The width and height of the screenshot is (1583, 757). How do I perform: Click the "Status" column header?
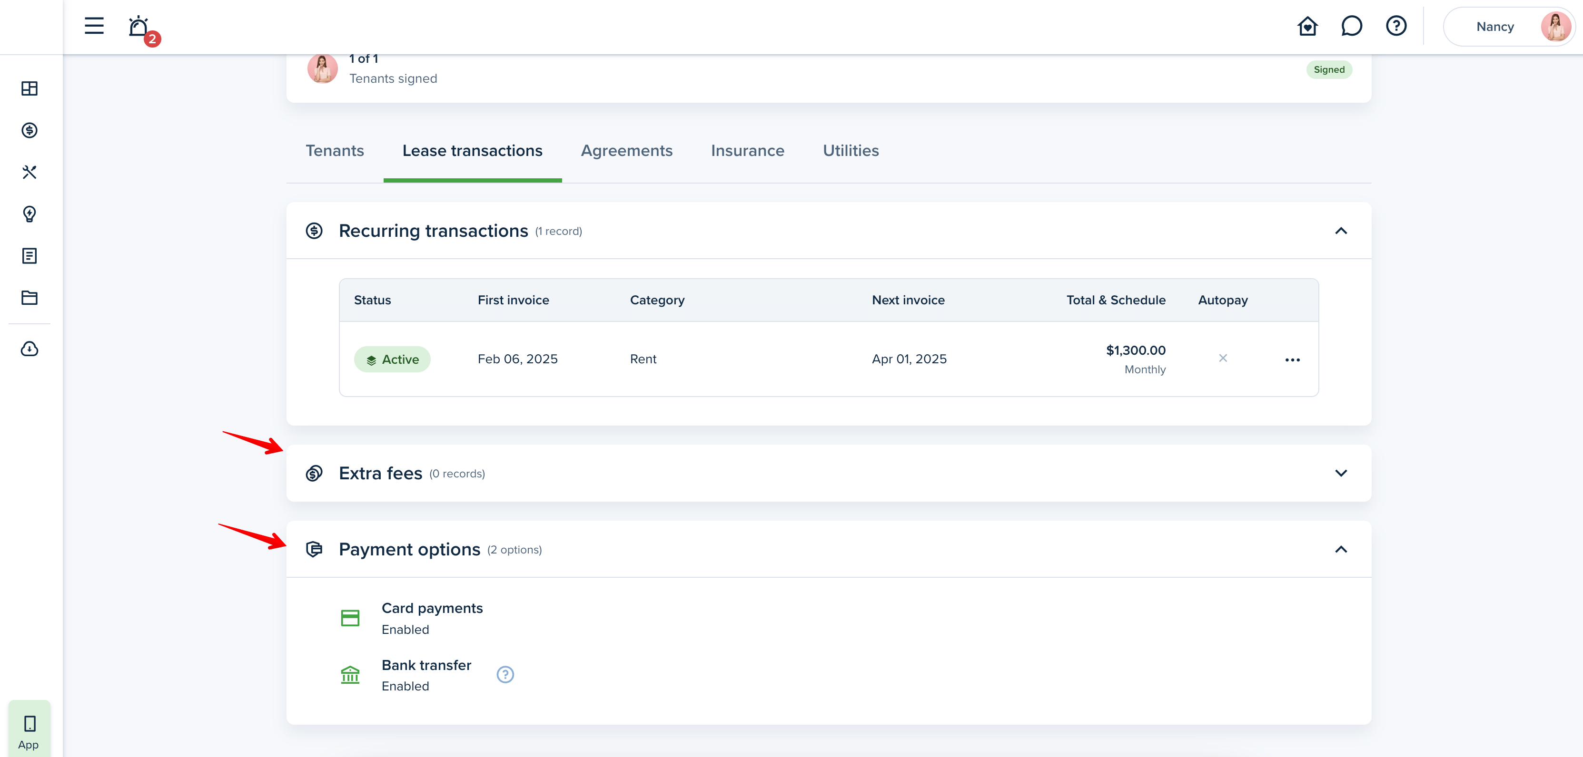tap(372, 300)
